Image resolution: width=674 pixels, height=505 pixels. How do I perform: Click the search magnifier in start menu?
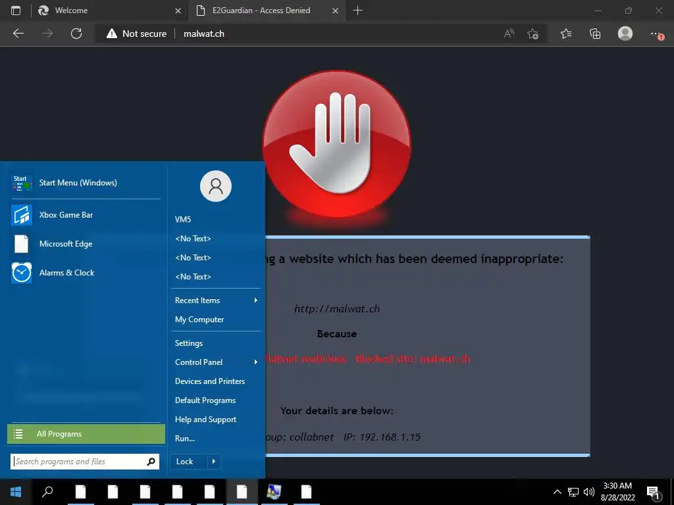pyautogui.click(x=151, y=462)
